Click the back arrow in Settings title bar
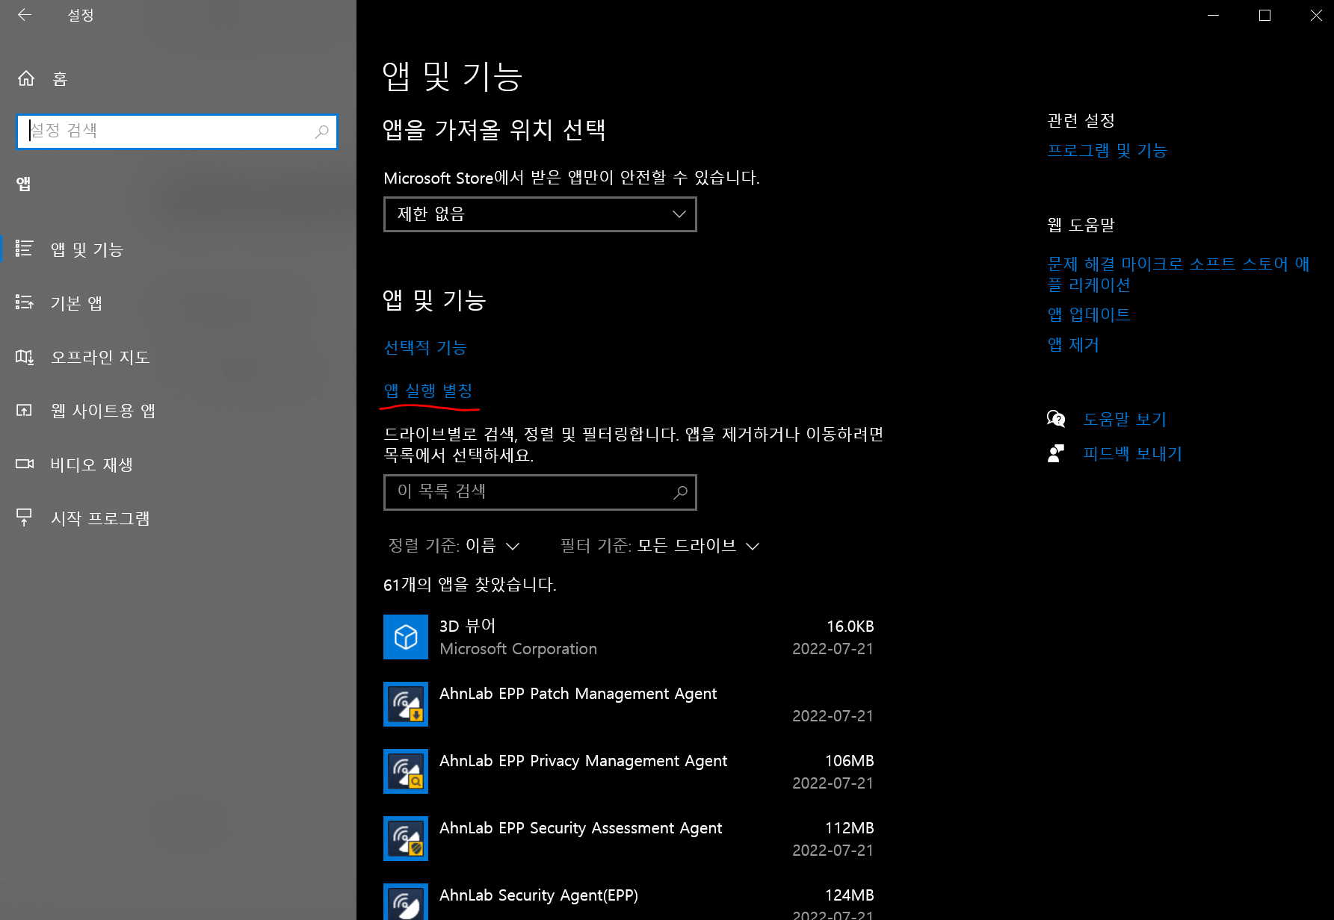This screenshot has height=920, width=1334. tap(25, 15)
